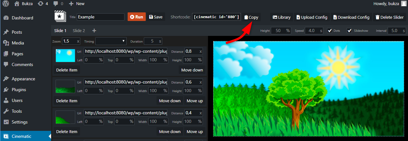Click Upload Config button
This screenshot has height=141, width=408.
312,17
